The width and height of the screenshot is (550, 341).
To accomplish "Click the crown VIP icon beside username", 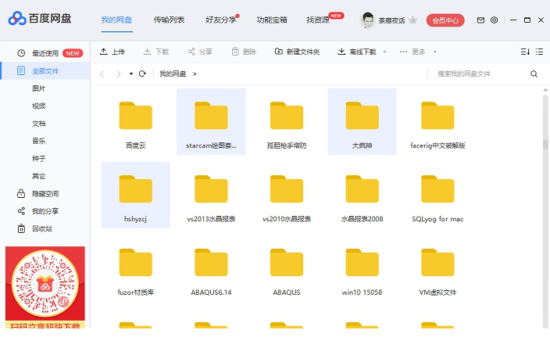I will (x=412, y=20).
